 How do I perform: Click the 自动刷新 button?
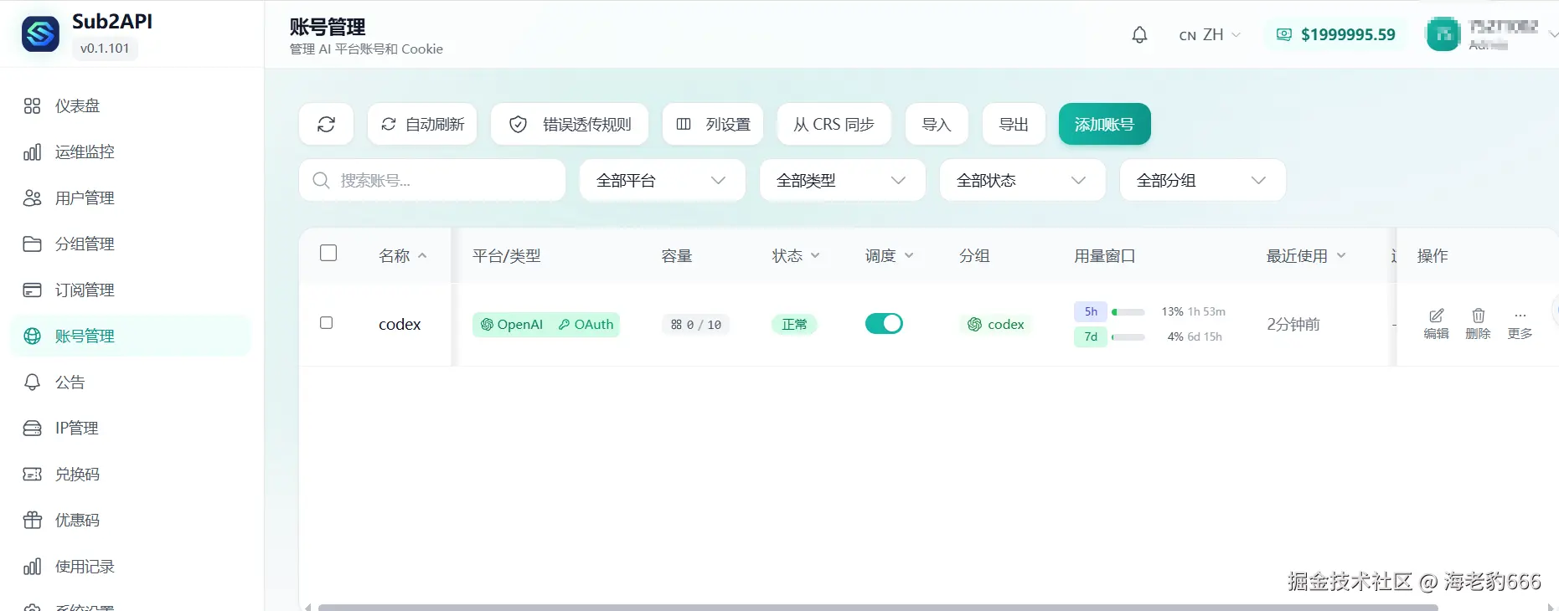[422, 125]
